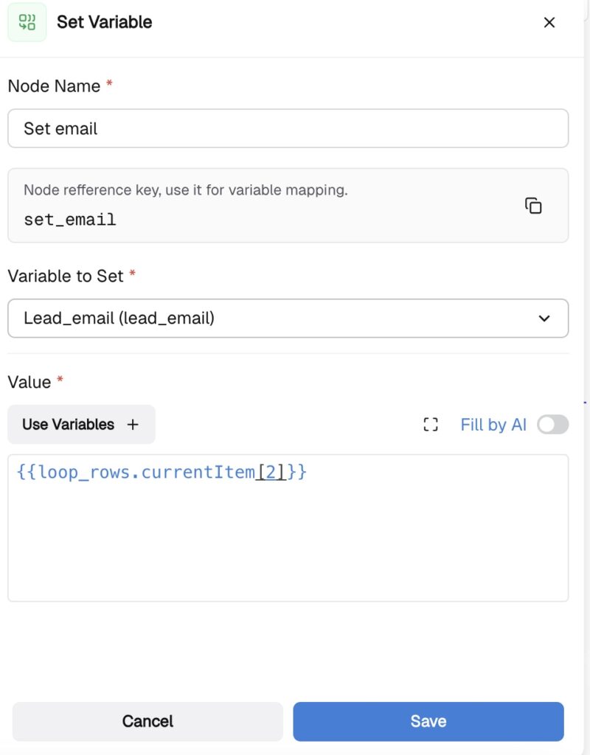Open the Variable to Set dropdown
The width and height of the screenshot is (590, 755).
click(x=288, y=319)
